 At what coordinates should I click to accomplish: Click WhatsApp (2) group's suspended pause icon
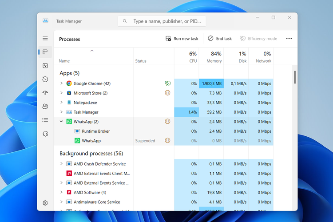click(167, 121)
